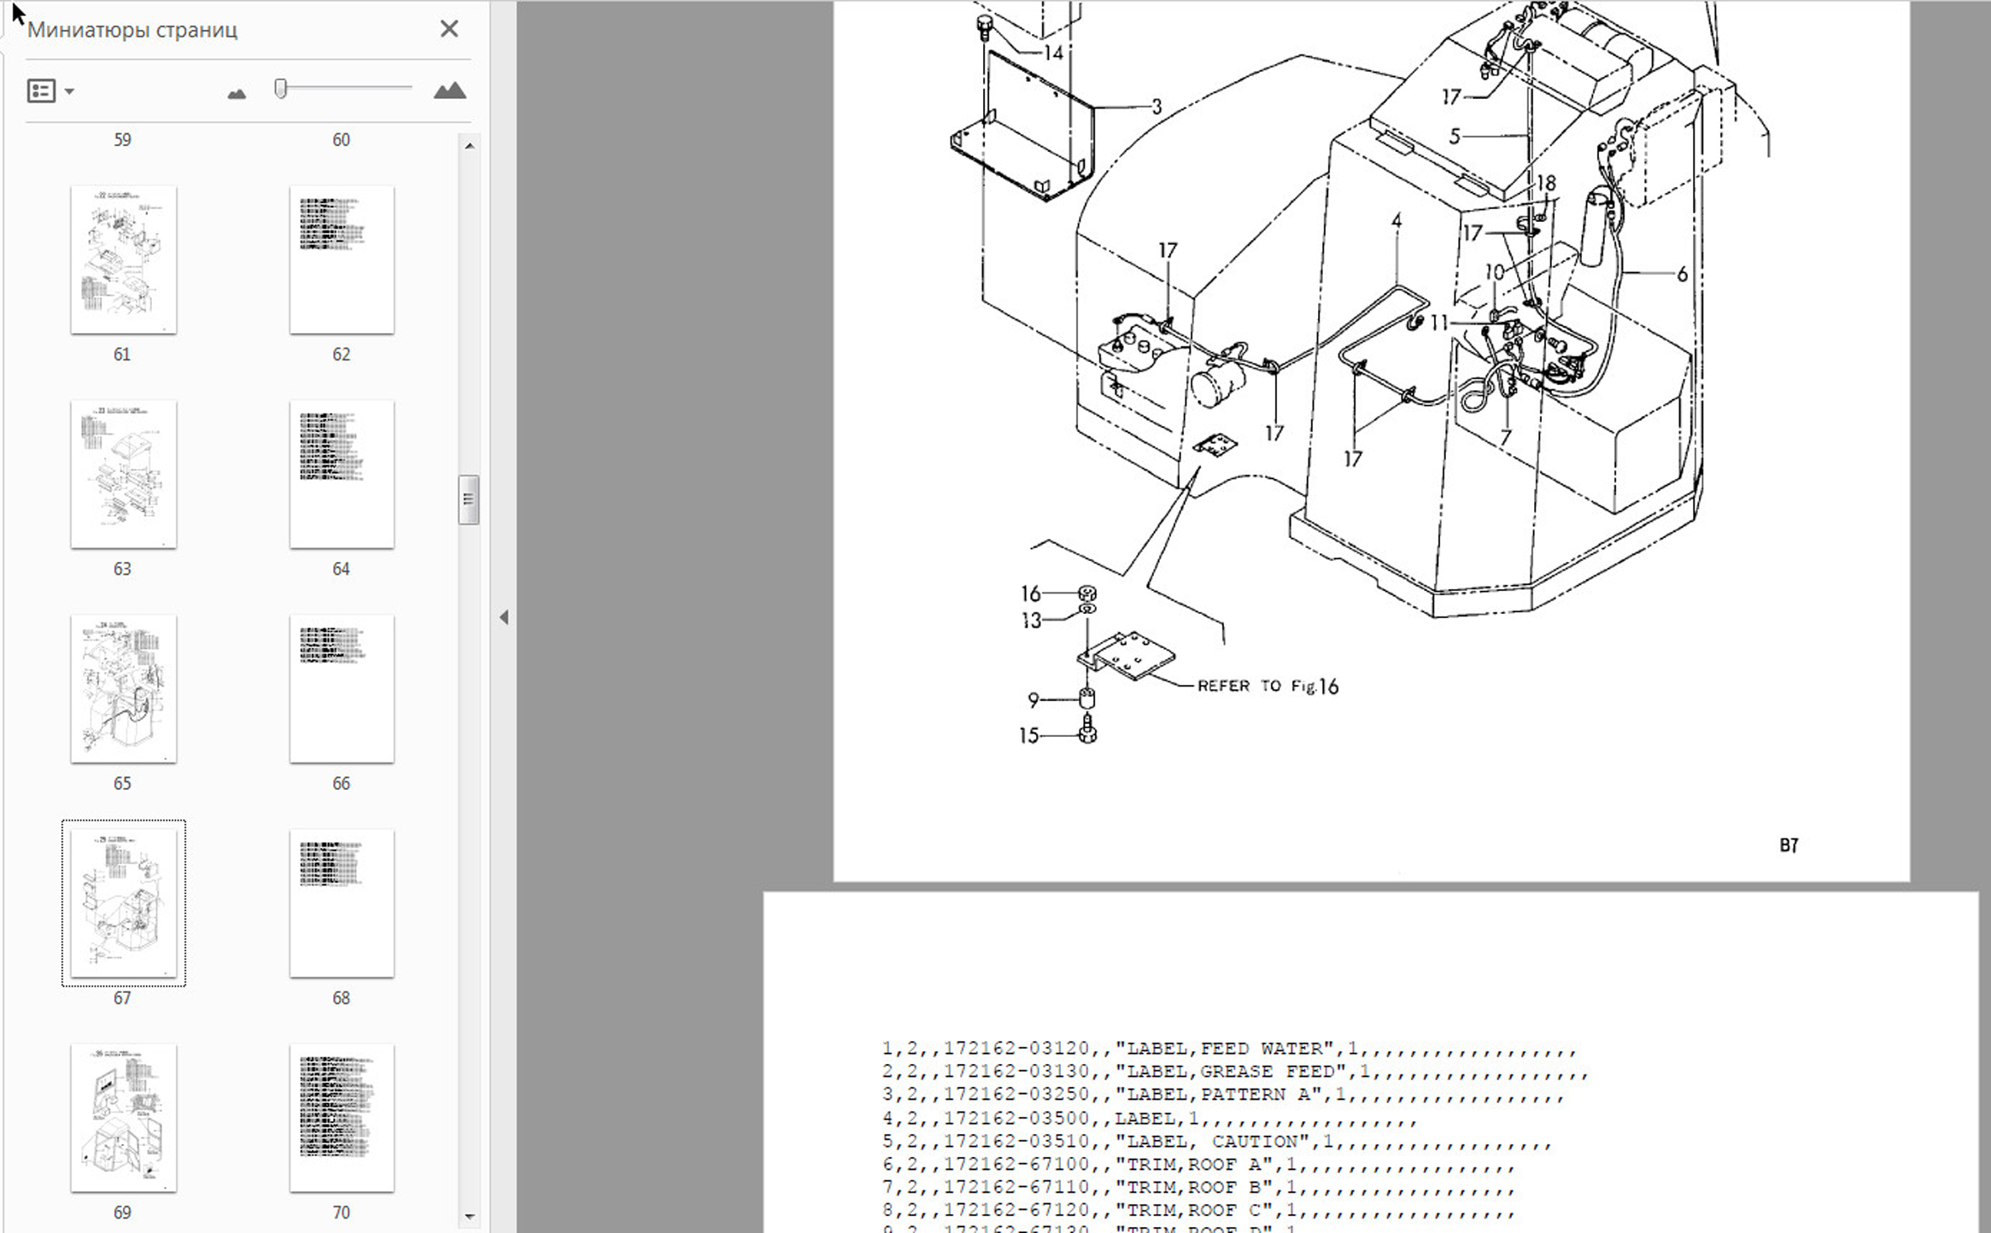Open page 62 thumbnail
Viewport: 1991px width, 1233px height.
342,260
